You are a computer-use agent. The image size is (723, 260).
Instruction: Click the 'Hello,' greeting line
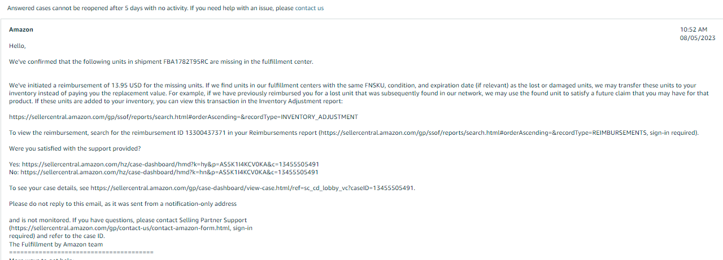18,46
